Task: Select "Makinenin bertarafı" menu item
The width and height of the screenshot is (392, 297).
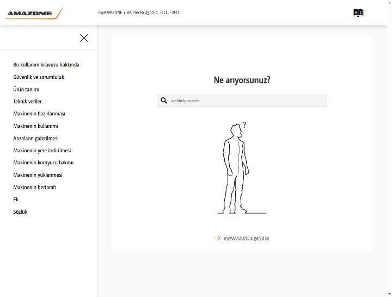Action: pyautogui.click(x=34, y=187)
